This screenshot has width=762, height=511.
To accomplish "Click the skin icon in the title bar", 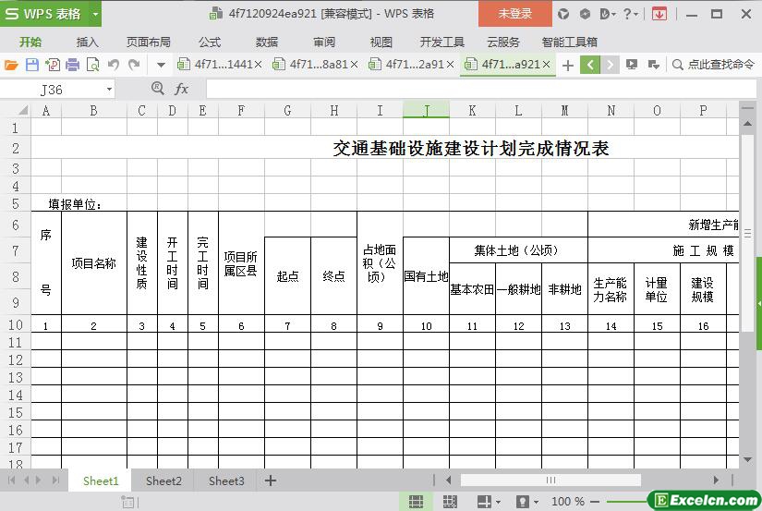I will [x=563, y=14].
